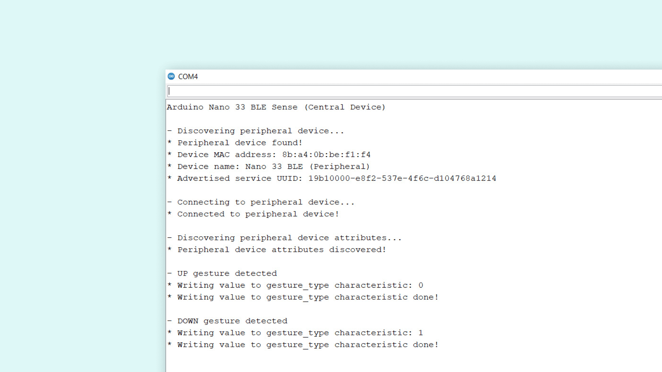The image size is (662, 372).
Task: Click the 'Device name: Nano 33 BLE' line
Action: [273, 167]
